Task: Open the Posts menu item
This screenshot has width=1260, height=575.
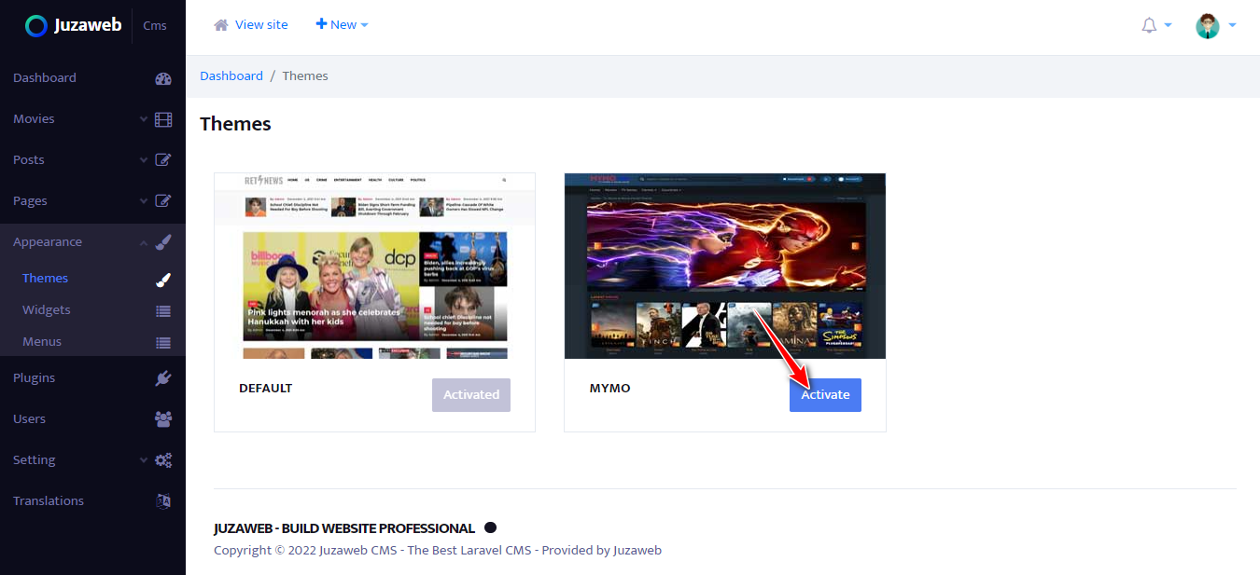Action: (92, 160)
